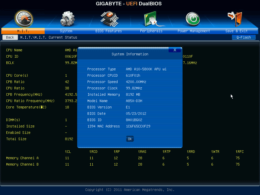260x195 pixels.
Task: Click the System Information dialog title
Action: (x=130, y=54)
